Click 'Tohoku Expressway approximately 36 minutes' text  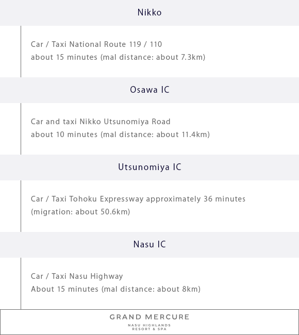coord(157,199)
